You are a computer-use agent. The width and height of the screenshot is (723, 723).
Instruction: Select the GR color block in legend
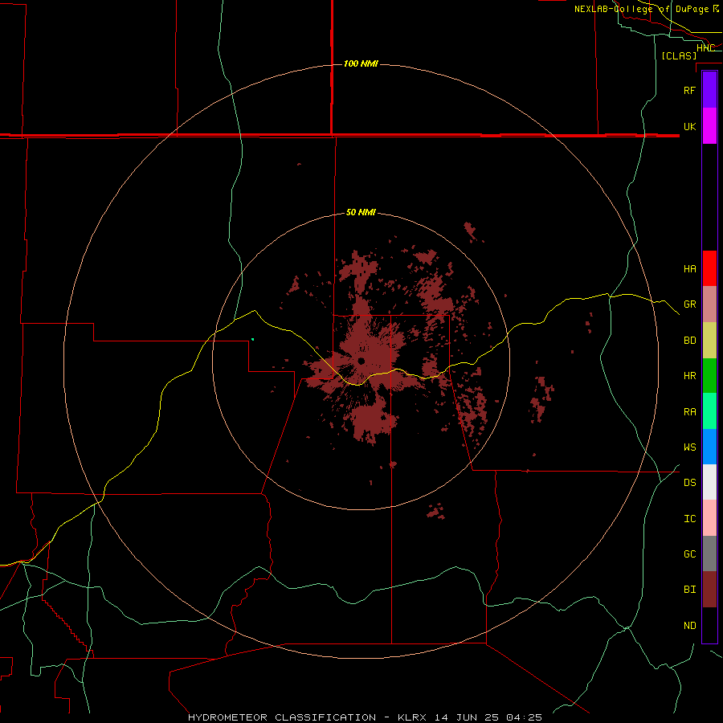pyautogui.click(x=709, y=304)
